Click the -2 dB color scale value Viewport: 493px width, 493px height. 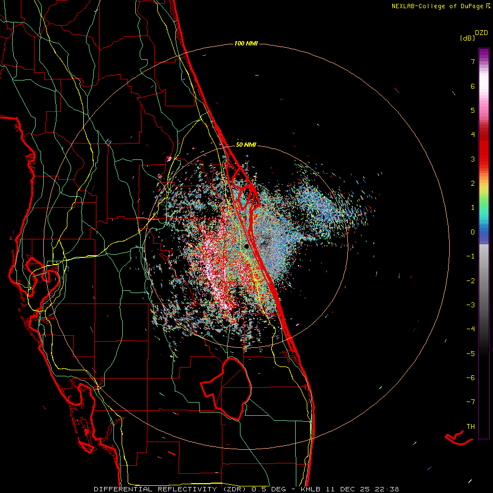pos(470,280)
